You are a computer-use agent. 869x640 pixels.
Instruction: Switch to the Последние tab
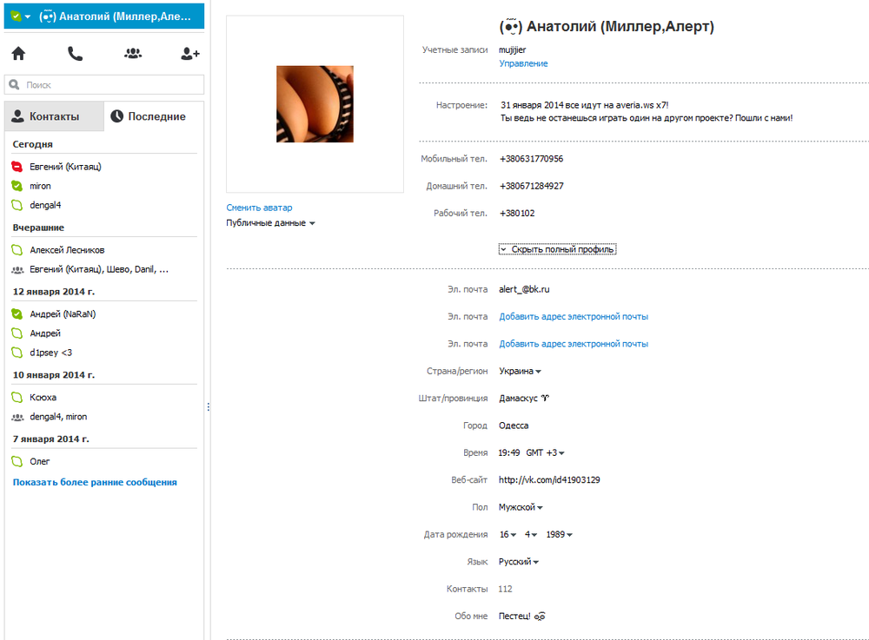[x=155, y=116]
